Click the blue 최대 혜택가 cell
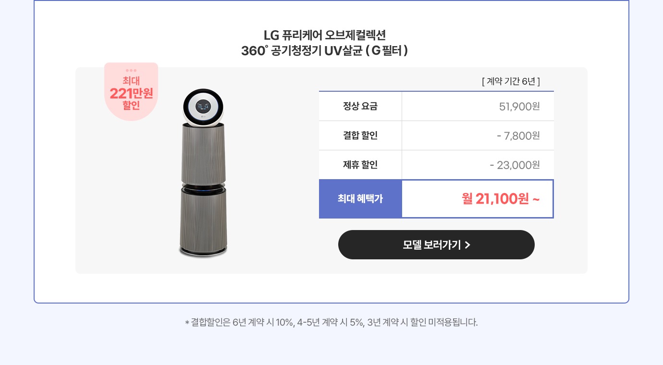 [360, 199]
